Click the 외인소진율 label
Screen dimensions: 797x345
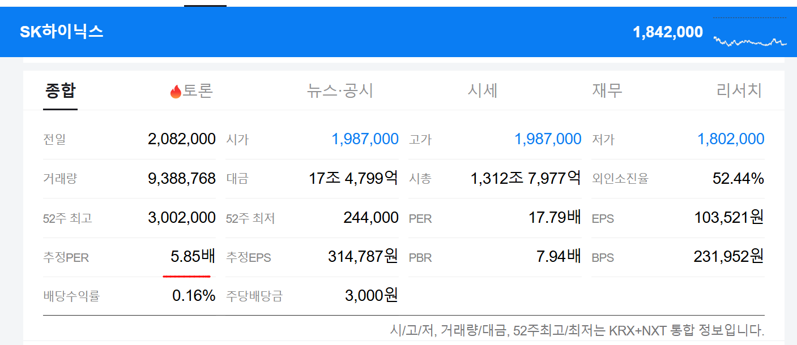coord(620,179)
